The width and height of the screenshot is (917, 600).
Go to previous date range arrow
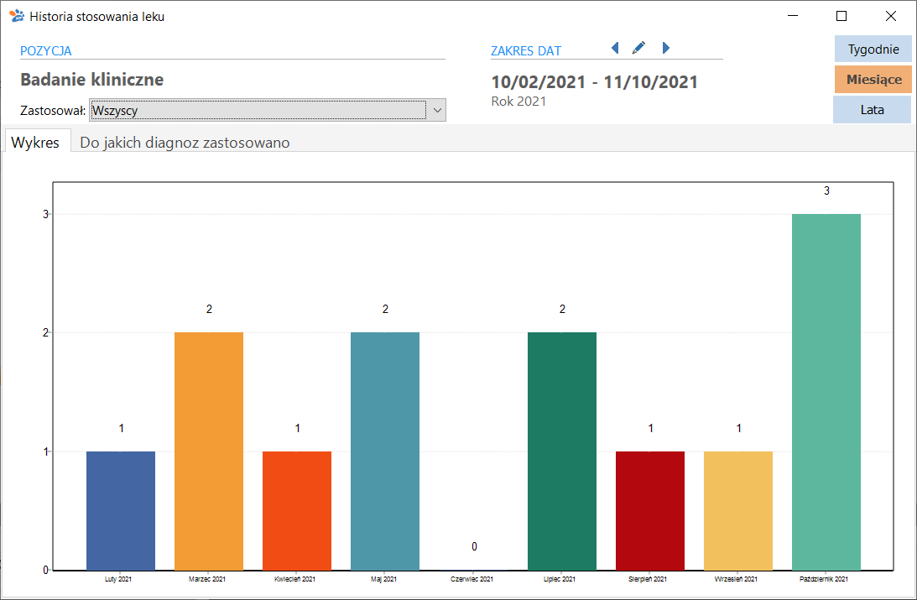(x=615, y=48)
